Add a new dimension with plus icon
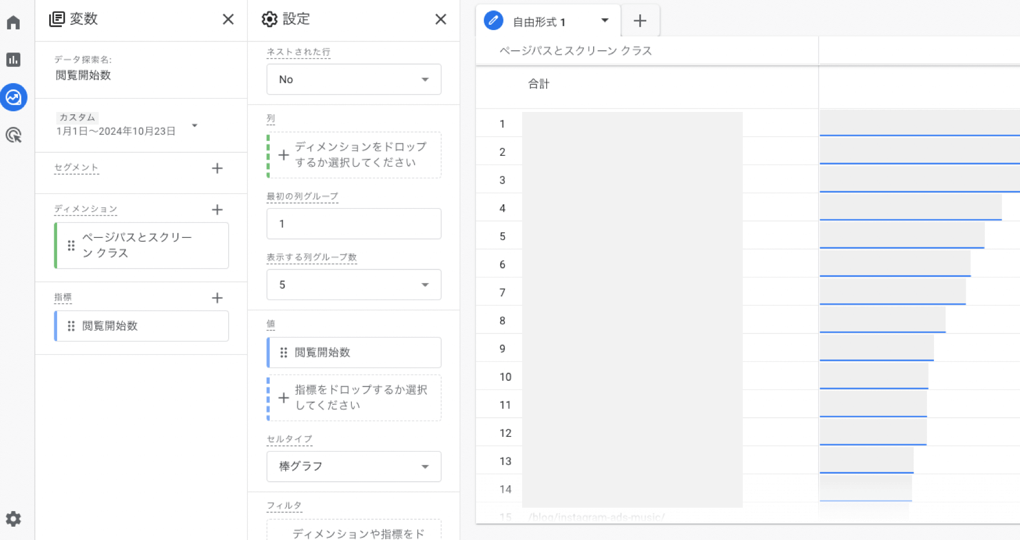Image resolution: width=1020 pixels, height=540 pixels. click(x=217, y=210)
